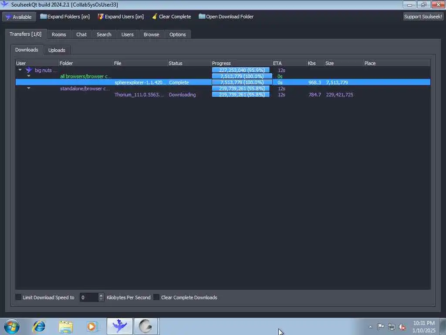Toggle the Available status button
The height and width of the screenshot is (335, 446).
tap(19, 17)
